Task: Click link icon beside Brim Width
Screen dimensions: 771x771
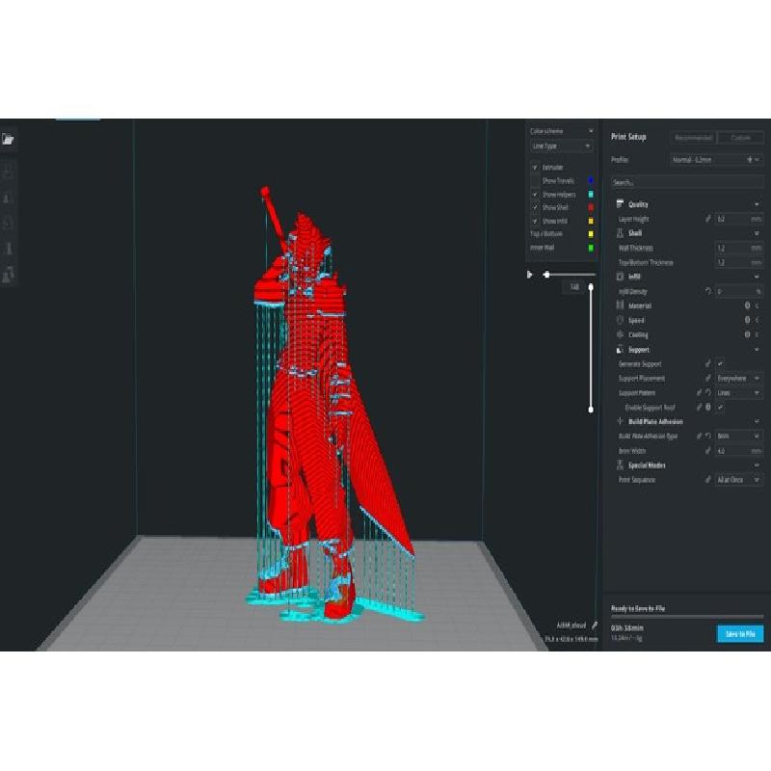Action: [708, 450]
